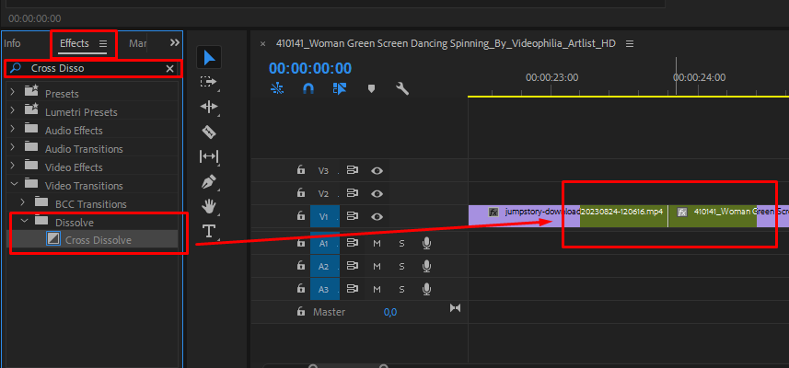Toggle track lock for V2
This screenshot has width=789, height=368.
(301, 193)
